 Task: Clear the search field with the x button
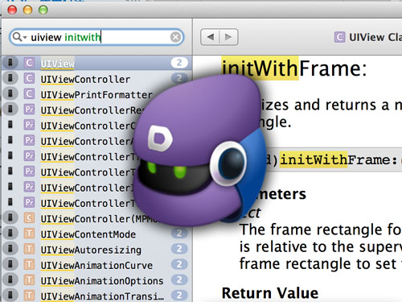[x=175, y=37]
